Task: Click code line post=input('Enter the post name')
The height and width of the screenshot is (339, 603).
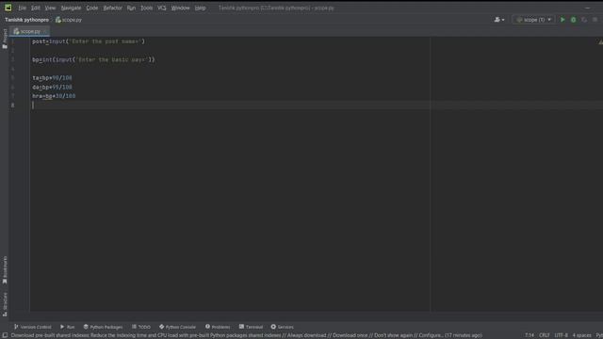Action: click(89, 41)
